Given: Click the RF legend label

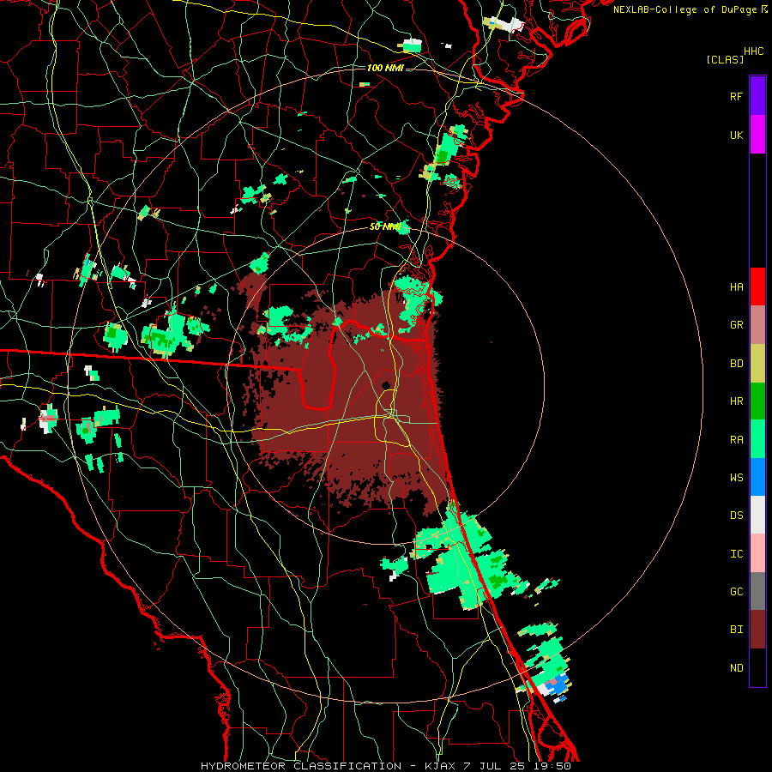Looking at the screenshot, I should (x=736, y=96).
